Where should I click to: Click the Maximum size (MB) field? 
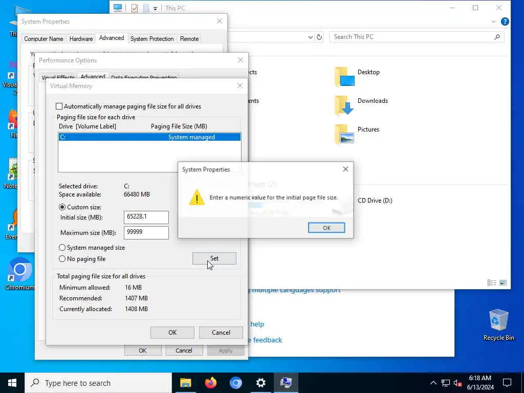[146, 233]
